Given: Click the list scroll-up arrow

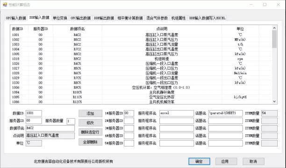Looking at the screenshot, I should pyautogui.click(x=274, y=28).
